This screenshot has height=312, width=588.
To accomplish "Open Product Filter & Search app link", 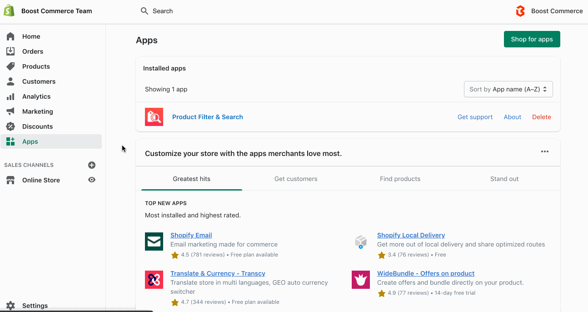I will 208,117.
